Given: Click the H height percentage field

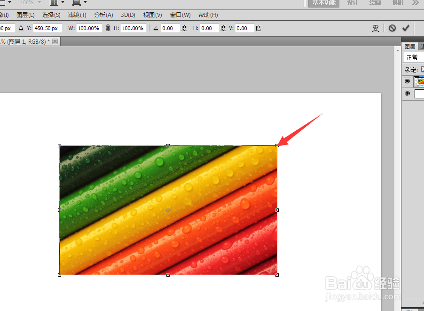Looking at the screenshot, I should coord(133,28).
